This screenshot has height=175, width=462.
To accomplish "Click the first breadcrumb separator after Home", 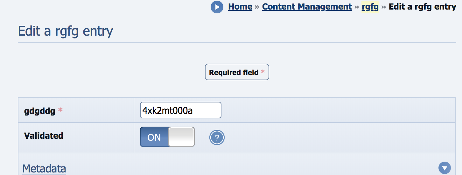I will [257, 7].
